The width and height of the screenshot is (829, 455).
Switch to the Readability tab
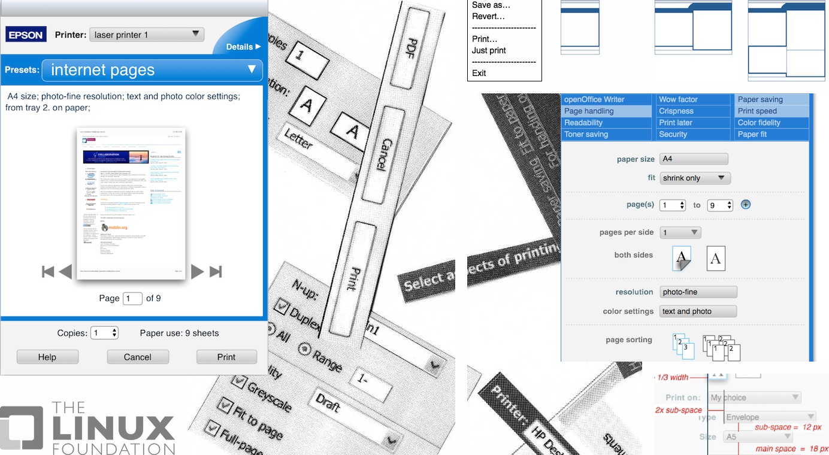tap(607, 123)
